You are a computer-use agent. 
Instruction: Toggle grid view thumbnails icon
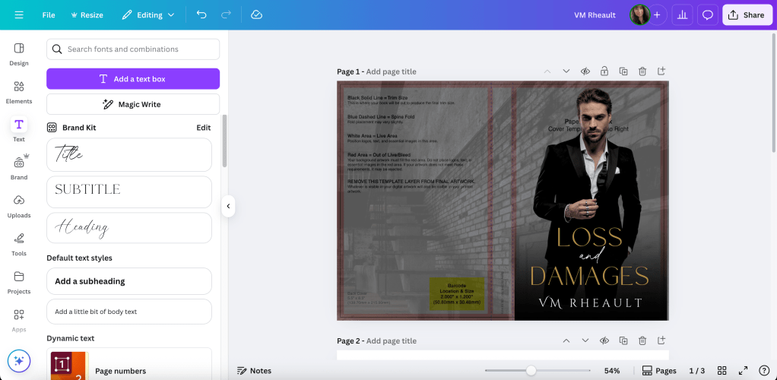(722, 371)
